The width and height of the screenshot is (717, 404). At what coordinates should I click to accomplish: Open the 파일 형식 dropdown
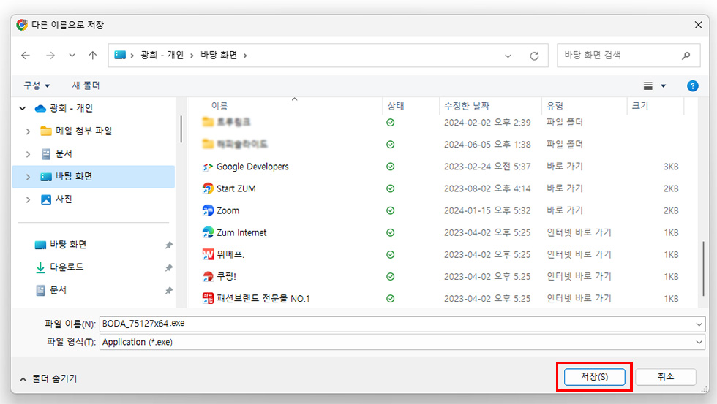pos(699,342)
